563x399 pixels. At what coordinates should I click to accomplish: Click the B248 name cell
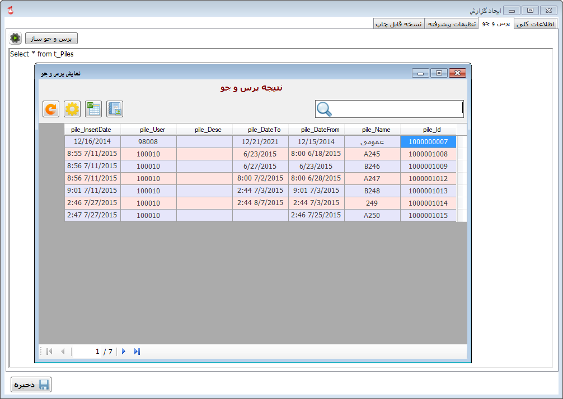(x=372, y=191)
